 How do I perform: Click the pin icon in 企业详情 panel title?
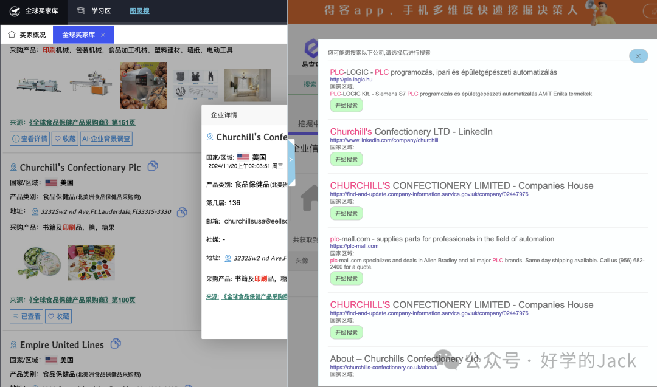(210, 137)
